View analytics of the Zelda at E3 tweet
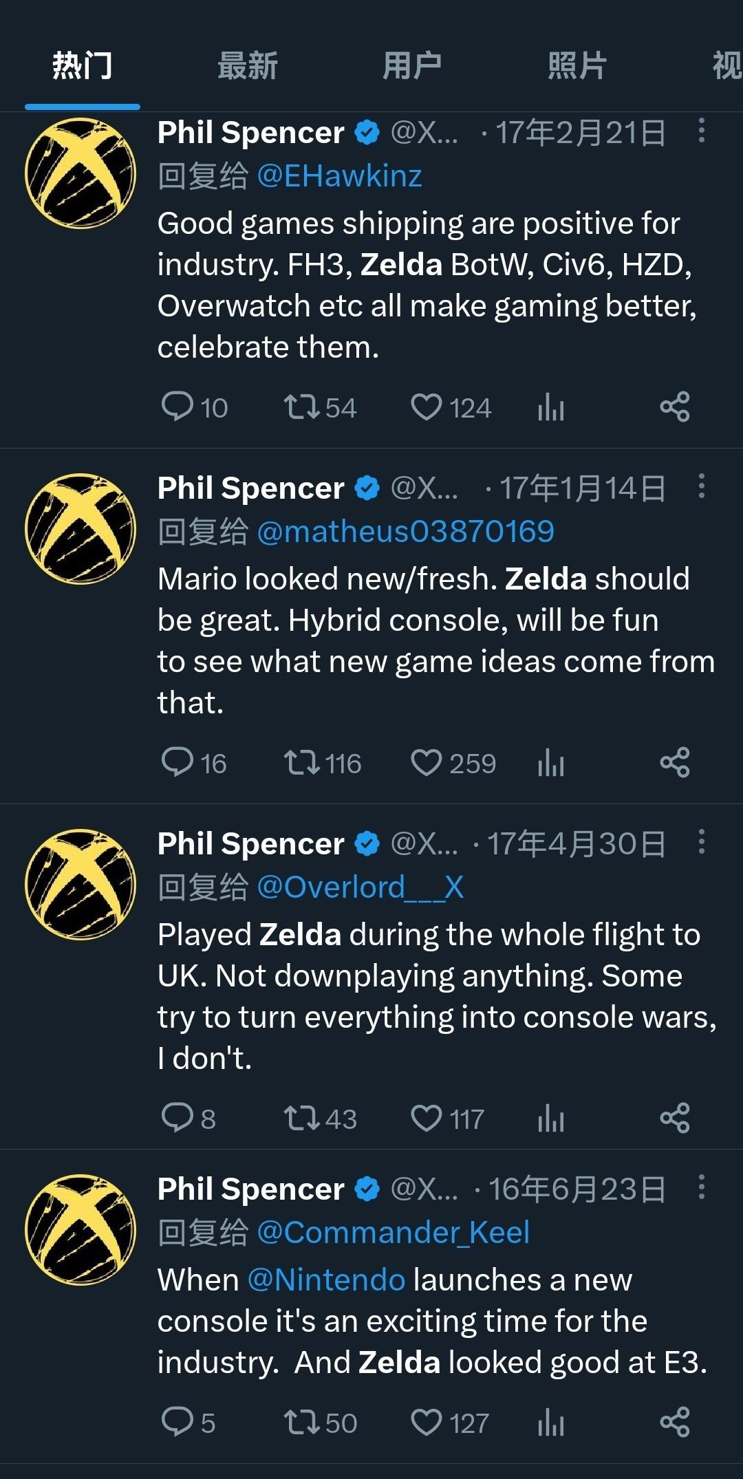The width and height of the screenshot is (743, 1479). 551,1423
